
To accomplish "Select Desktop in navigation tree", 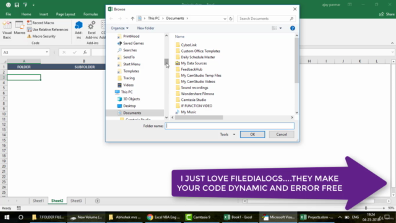I will point(129,106).
